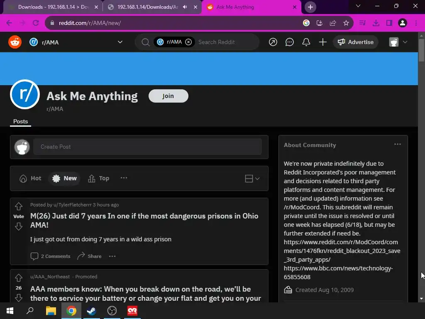Select the Posts tab
The height and width of the screenshot is (319, 425).
[x=21, y=122]
